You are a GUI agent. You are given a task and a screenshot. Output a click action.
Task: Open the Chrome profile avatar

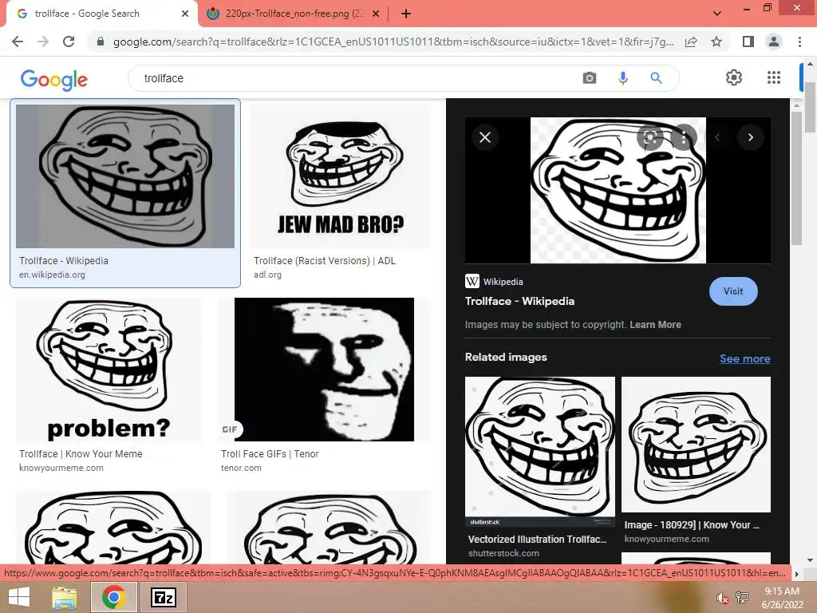click(774, 42)
